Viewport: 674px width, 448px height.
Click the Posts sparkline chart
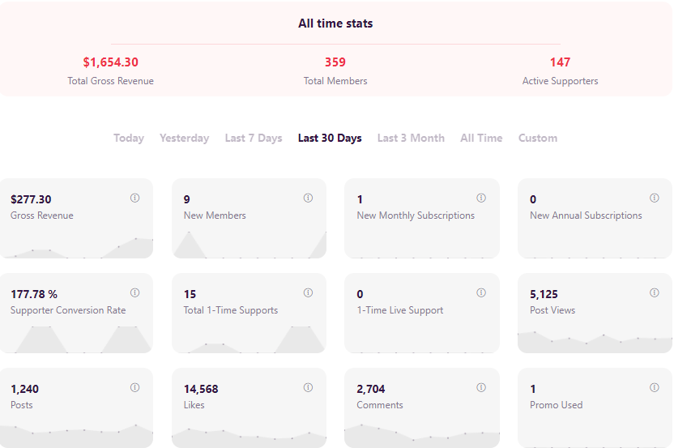76,436
